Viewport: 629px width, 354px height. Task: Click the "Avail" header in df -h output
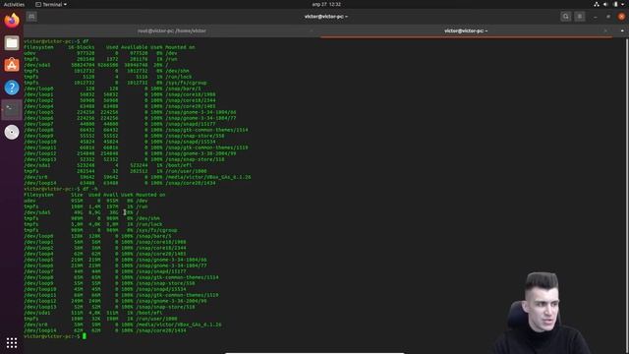(x=111, y=195)
